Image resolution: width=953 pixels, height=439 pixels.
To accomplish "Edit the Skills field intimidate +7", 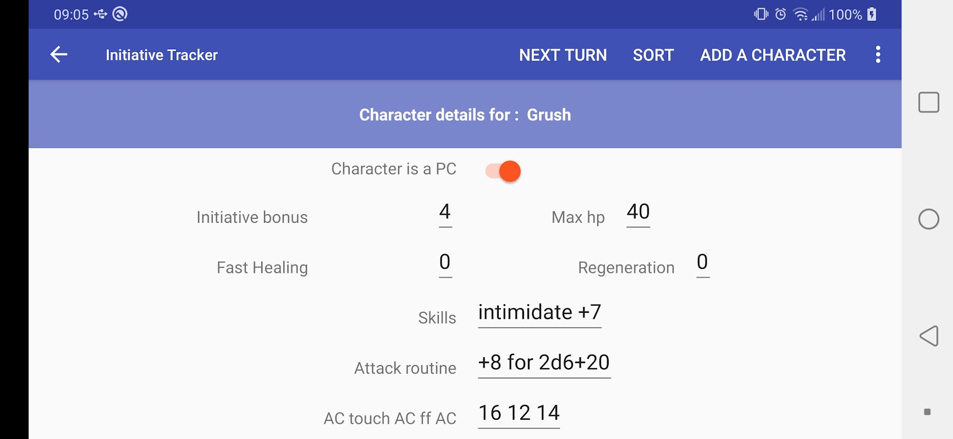I will pyautogui.click(x=539, y=314).
